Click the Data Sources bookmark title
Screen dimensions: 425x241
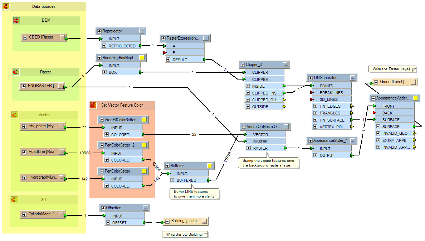(44, 6)
